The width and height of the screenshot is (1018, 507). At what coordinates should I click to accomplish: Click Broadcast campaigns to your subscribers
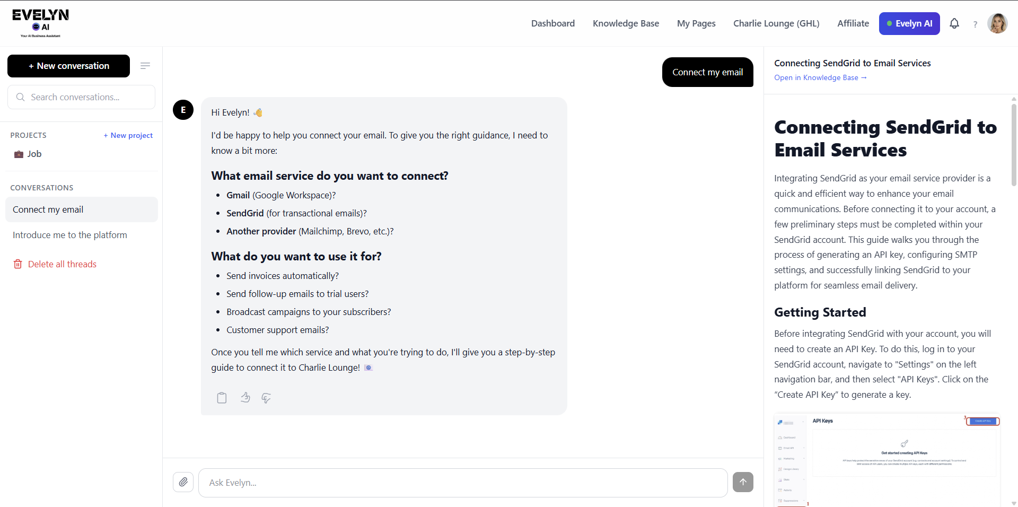coord(309,312)
